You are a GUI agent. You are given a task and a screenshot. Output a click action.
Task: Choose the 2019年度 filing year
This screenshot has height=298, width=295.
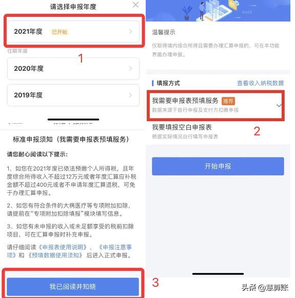(73, 95)
